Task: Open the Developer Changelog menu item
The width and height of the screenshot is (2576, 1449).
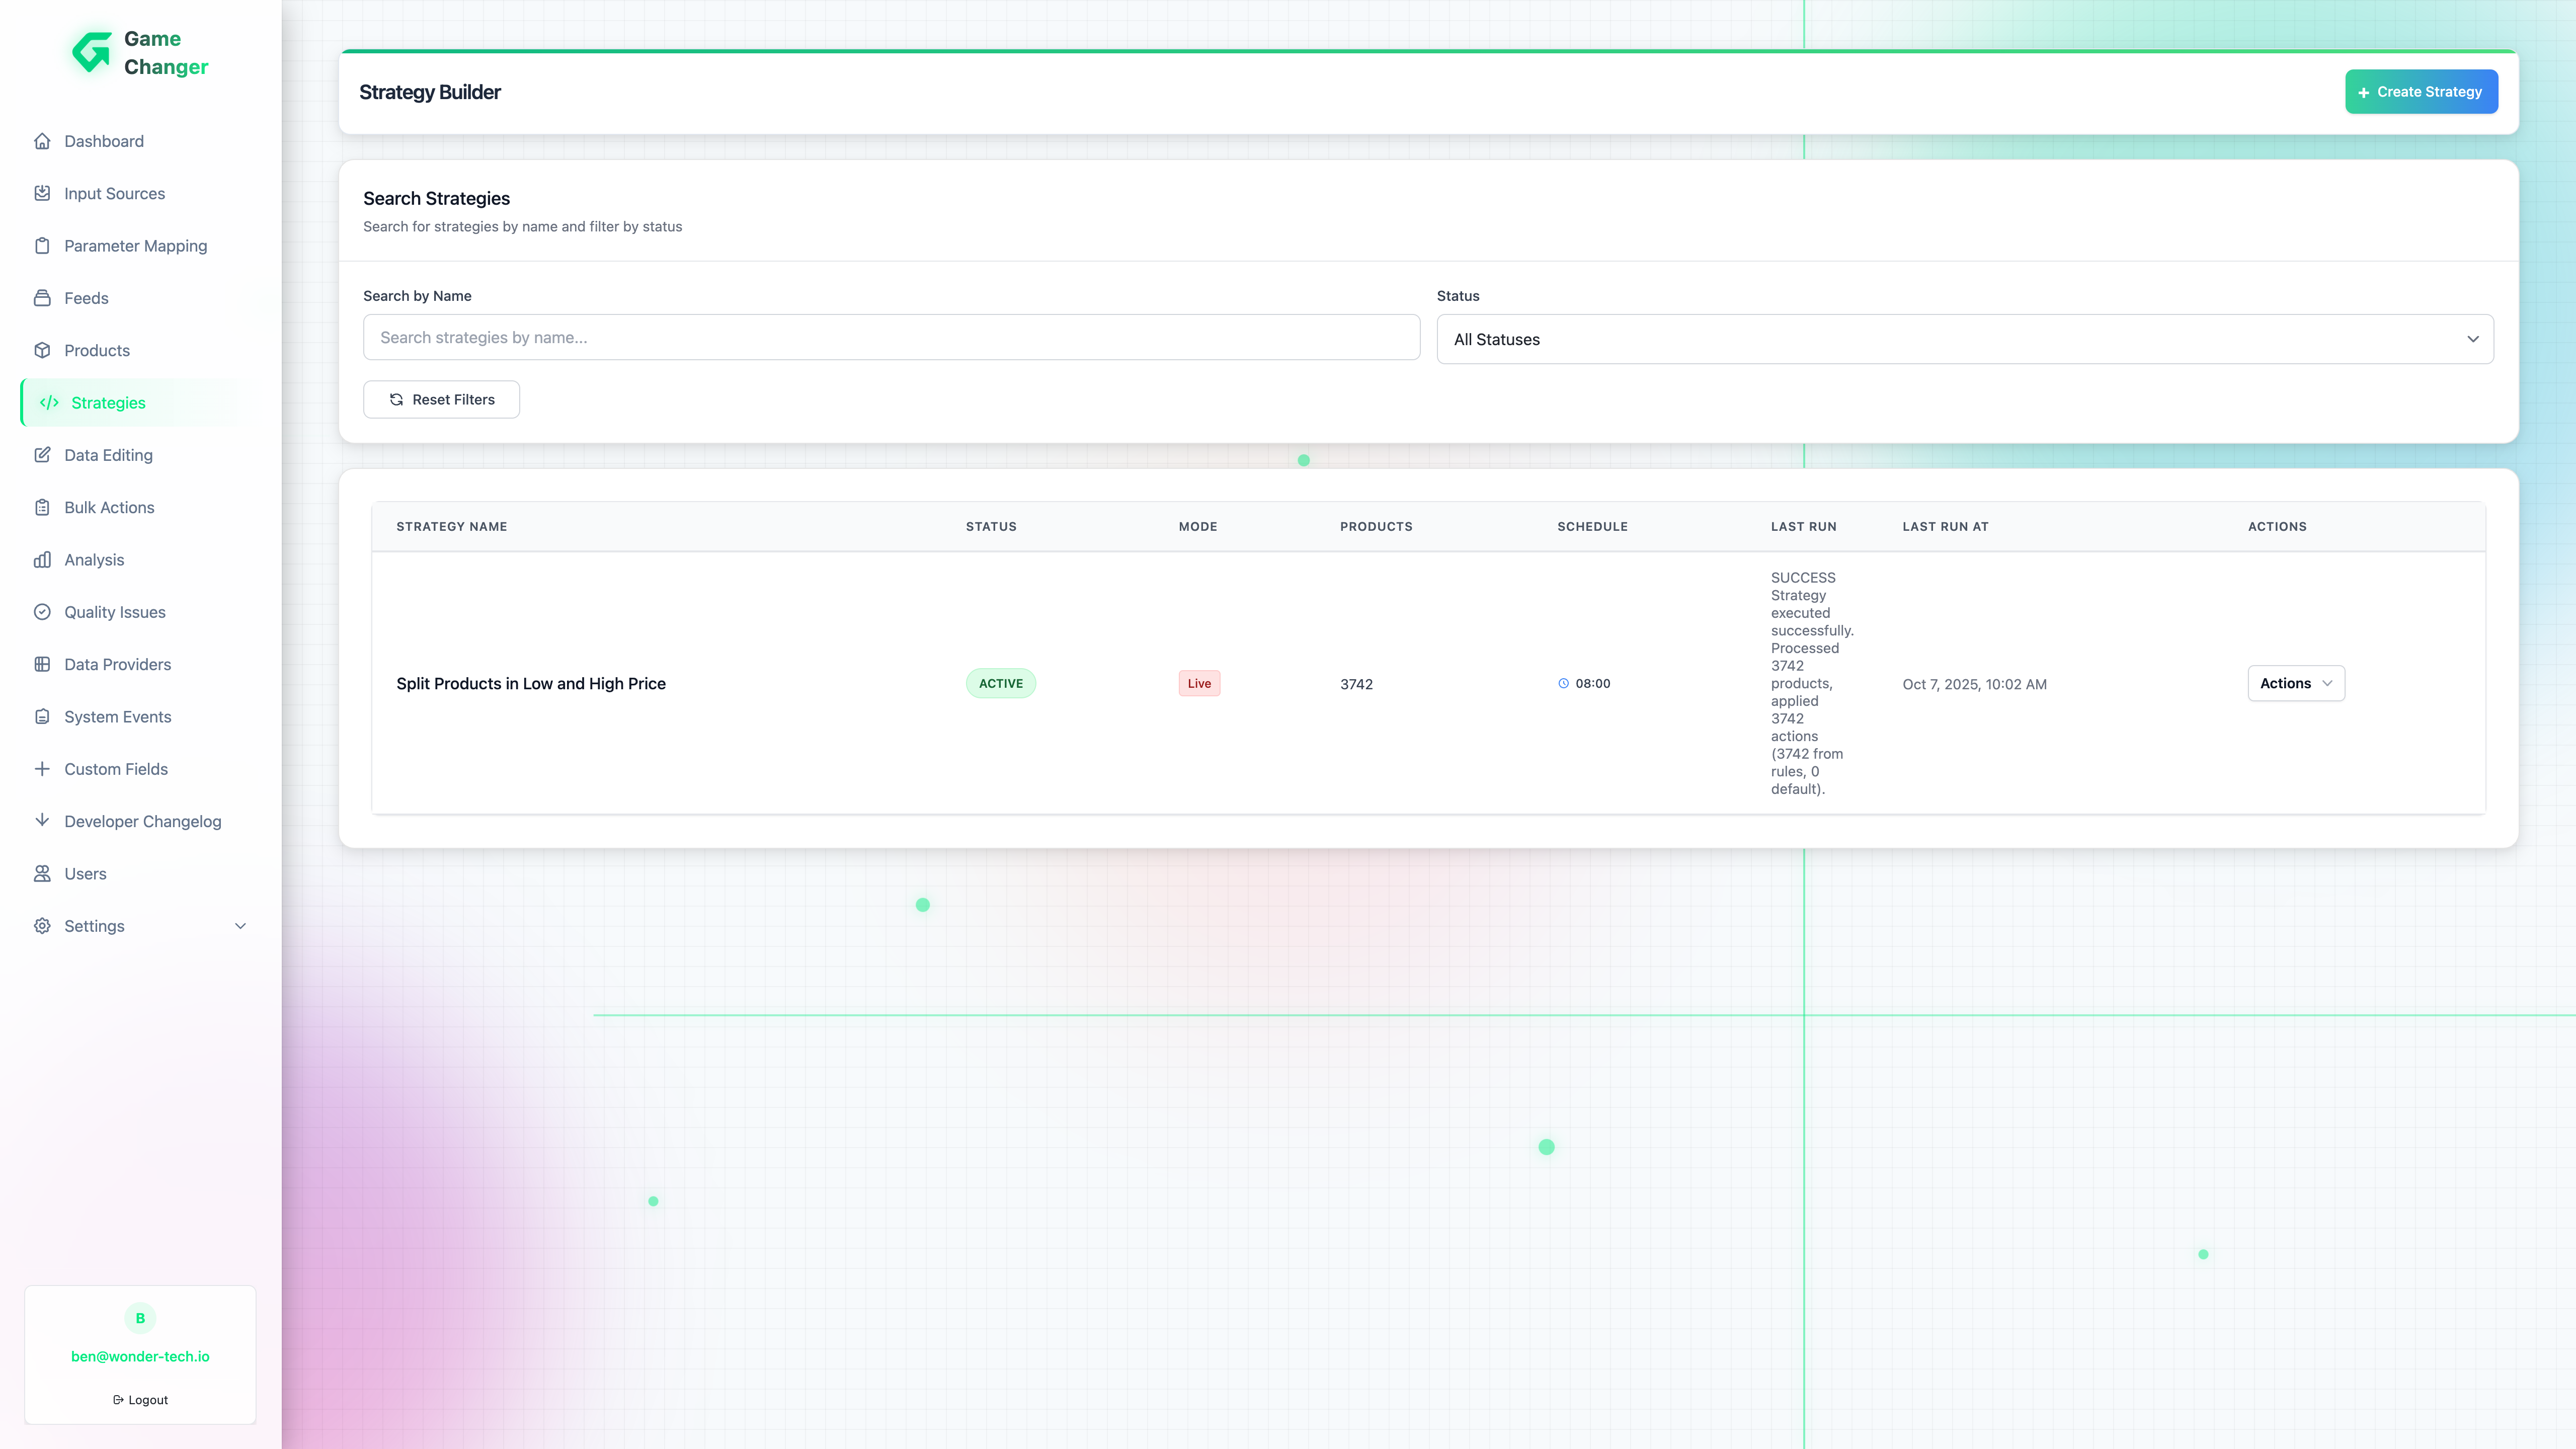Action: pos(142,822)
